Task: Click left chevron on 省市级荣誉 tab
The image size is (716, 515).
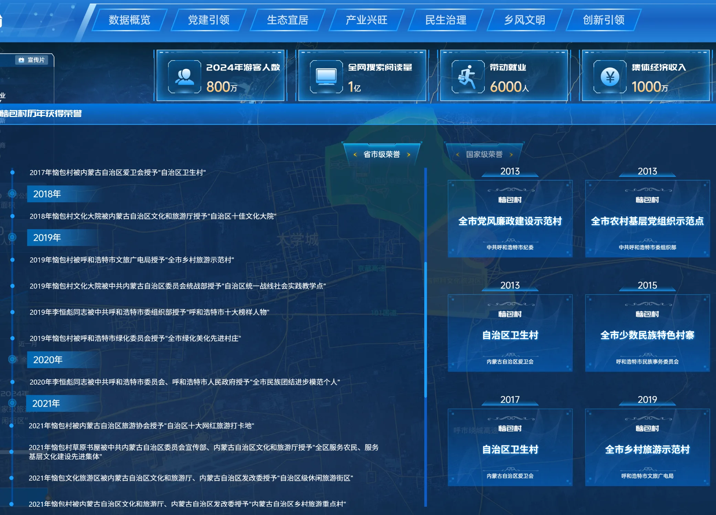Action: point(355,154)
